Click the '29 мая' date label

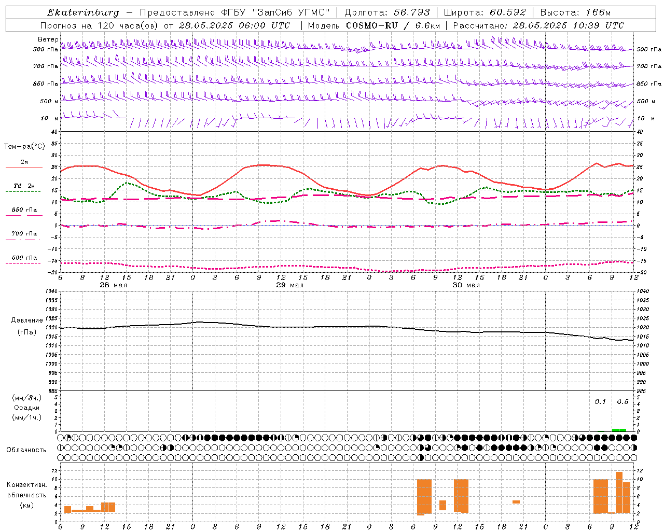pyautogui.click(x=290, y=285)
